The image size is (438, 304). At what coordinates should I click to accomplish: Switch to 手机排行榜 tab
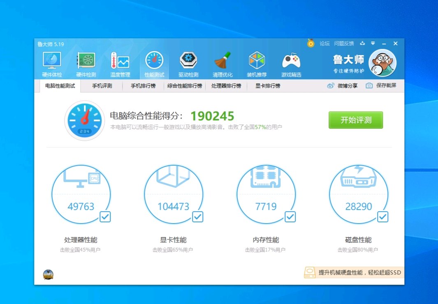143,86
